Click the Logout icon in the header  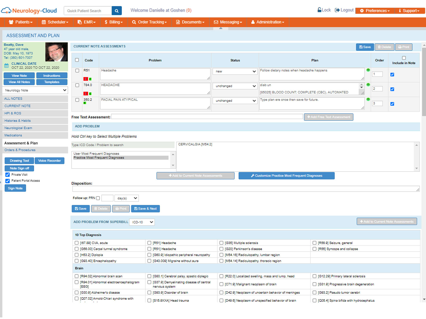337,10
